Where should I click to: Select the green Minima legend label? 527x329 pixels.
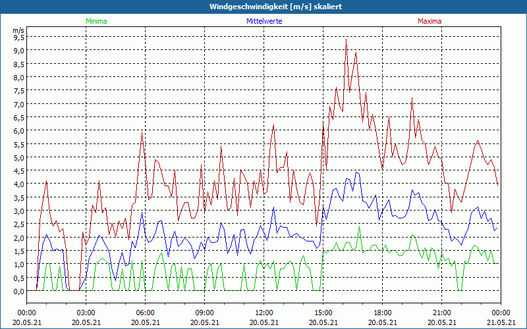click(x=96, y=21)
